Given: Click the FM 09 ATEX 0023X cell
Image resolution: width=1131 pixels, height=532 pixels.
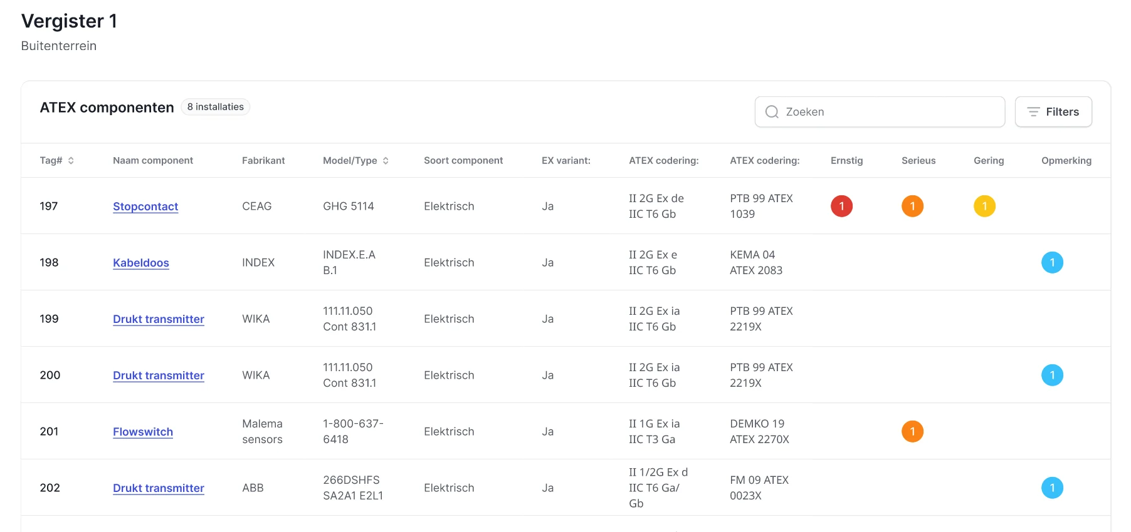Looking at the screenshot, I should click(x=759, y=488).
